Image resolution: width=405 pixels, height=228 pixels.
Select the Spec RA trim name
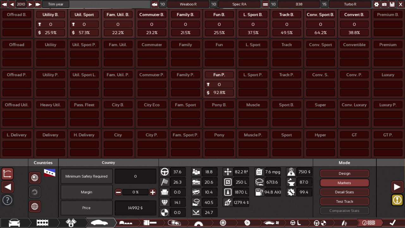(239, 4)
